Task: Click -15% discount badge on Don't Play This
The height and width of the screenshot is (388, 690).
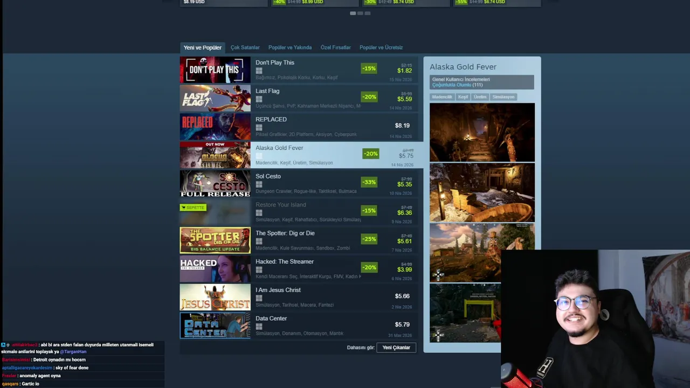Action: 369,68
